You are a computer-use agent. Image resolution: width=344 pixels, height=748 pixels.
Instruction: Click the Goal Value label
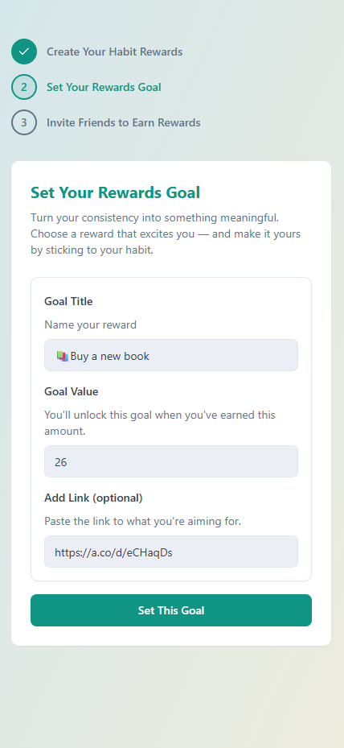[x=72, y=391]
